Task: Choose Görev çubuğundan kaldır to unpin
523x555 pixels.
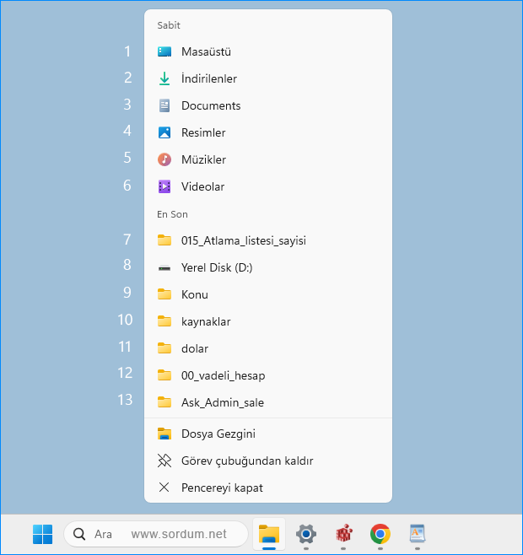Action: (x=268, y=461)
